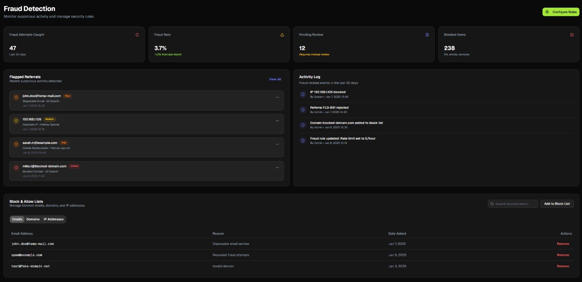The image size is (582, 282).
Task: Switch to the Domains tab
Action: 33,219
